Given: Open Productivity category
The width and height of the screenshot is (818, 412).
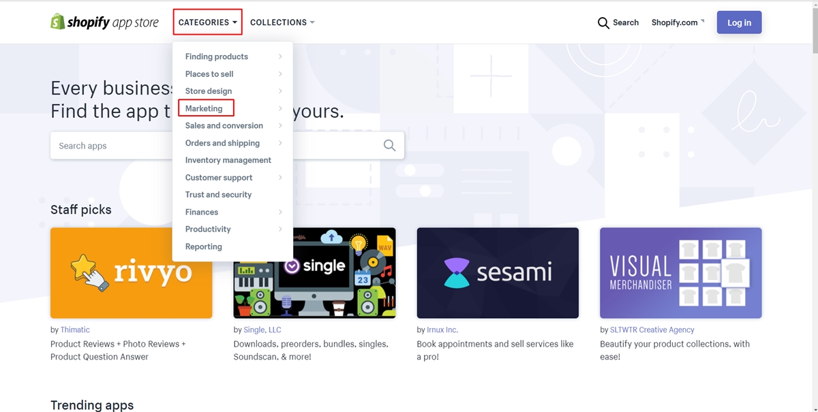Looking at the screenshot, I should point(208,229).
